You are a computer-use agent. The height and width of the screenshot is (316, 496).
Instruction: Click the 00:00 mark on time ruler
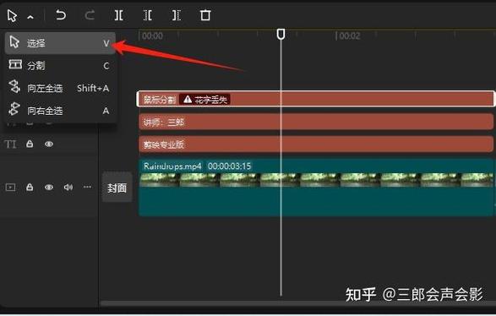[x=152, y=35]
